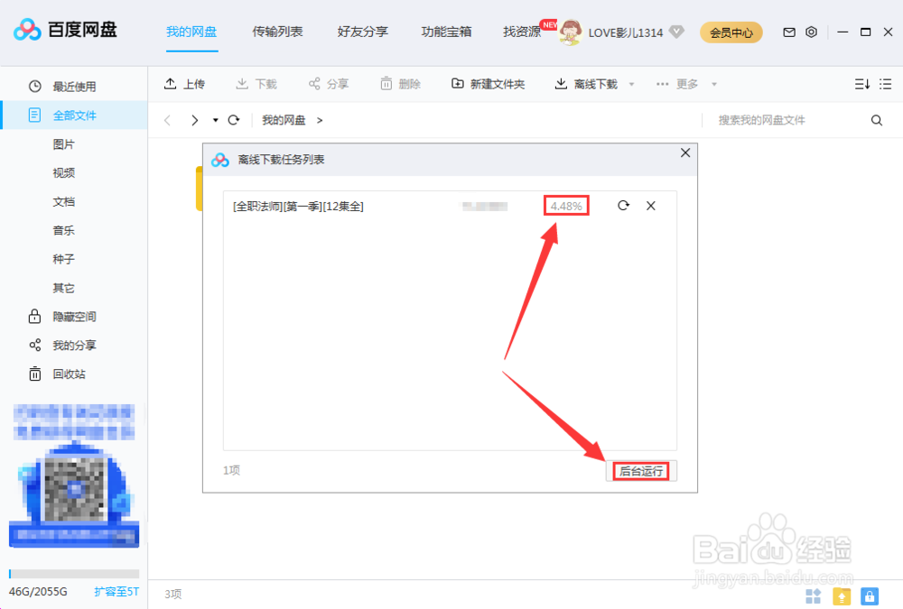The image size is (903, 609).
Task: Click the 我的网盘 breadcrumb
Action: point(284,120)
